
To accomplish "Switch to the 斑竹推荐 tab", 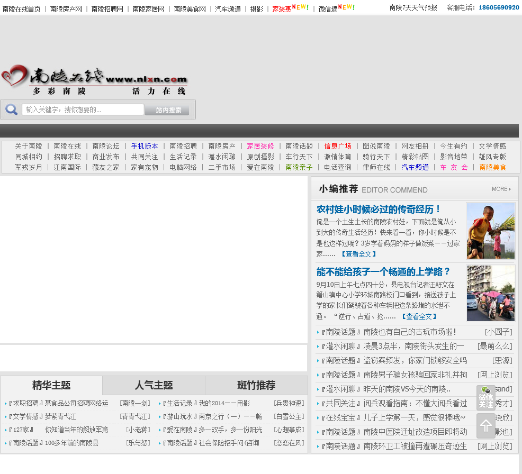I will pos(256,385).
